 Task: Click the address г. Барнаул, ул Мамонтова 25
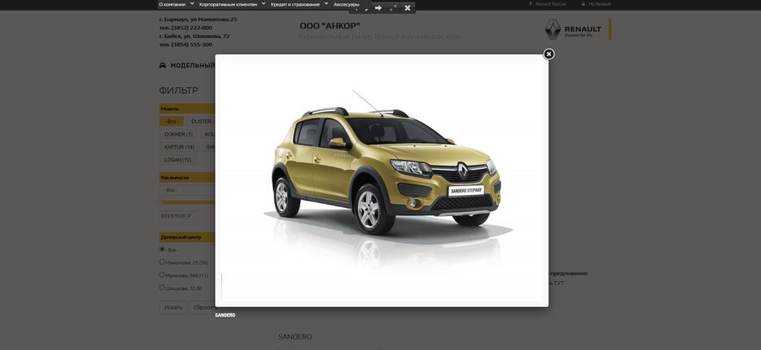click(198, 19)
